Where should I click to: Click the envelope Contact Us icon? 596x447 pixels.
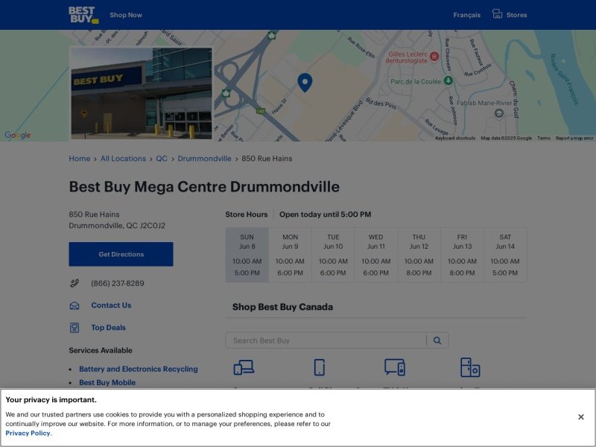[74, 305]
